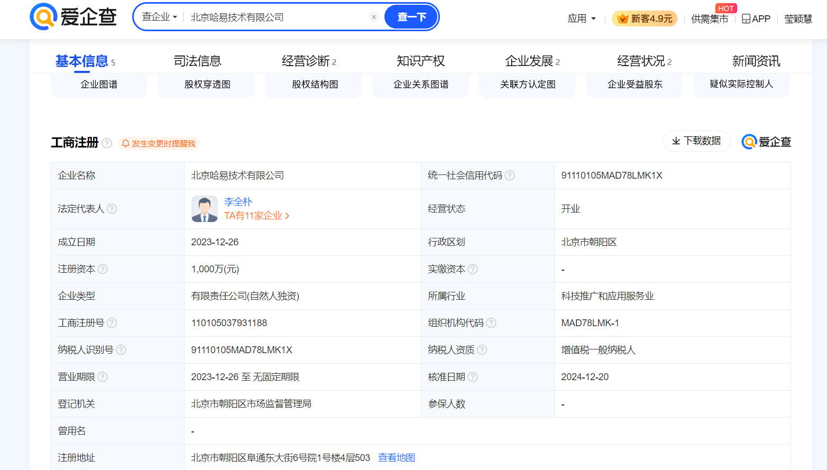Viewport: 827px width, 470px height.
Task: Open the 股权穿透图 card
Action: coord(207,85)
